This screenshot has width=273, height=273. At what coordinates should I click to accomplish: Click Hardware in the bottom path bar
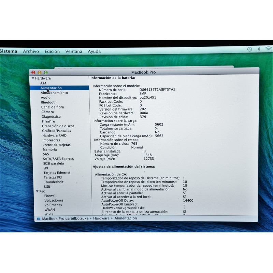tap(101, 218)
